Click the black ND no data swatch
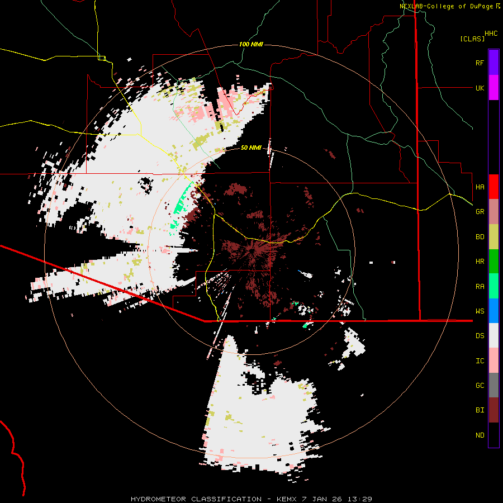 (493, 435)
